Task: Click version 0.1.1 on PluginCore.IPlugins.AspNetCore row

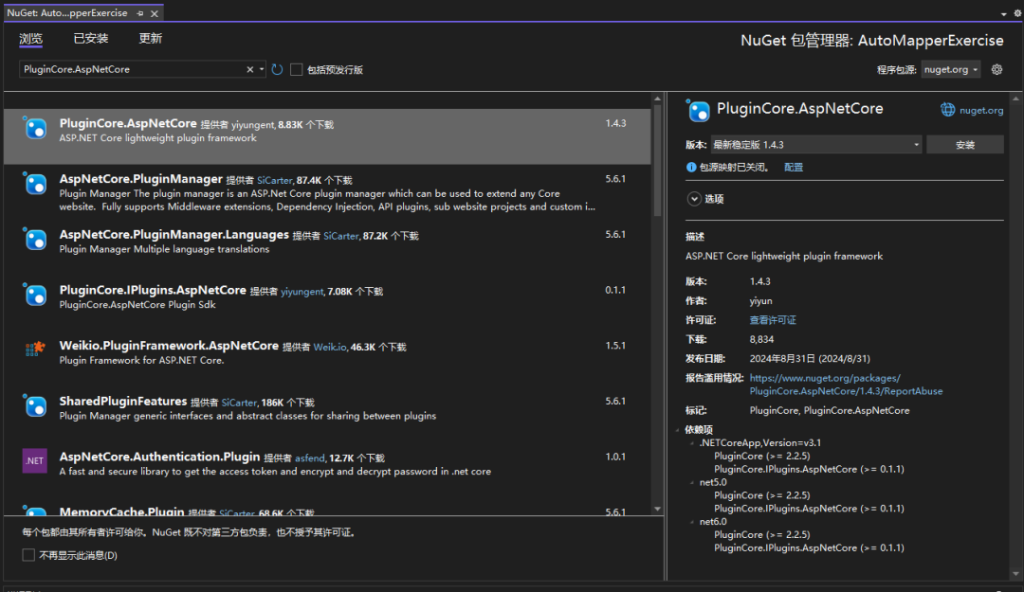Action: click(x=615, y=290)
